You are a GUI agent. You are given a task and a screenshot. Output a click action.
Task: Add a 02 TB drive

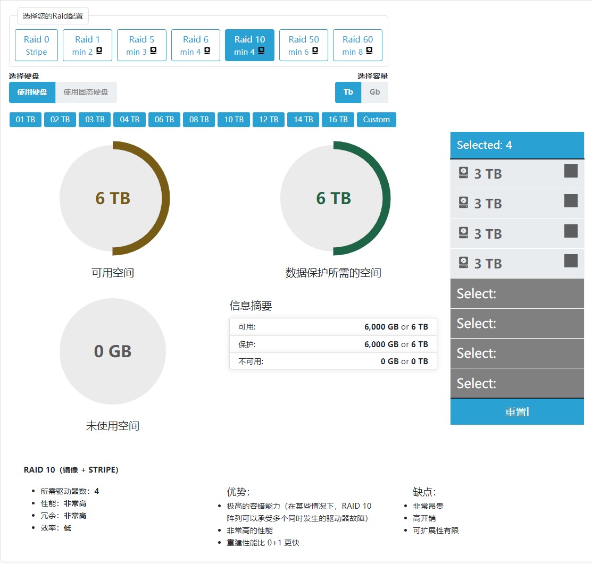click(60, 120)
